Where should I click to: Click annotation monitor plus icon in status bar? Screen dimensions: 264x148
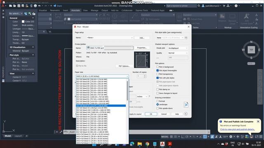pos(238,136)
